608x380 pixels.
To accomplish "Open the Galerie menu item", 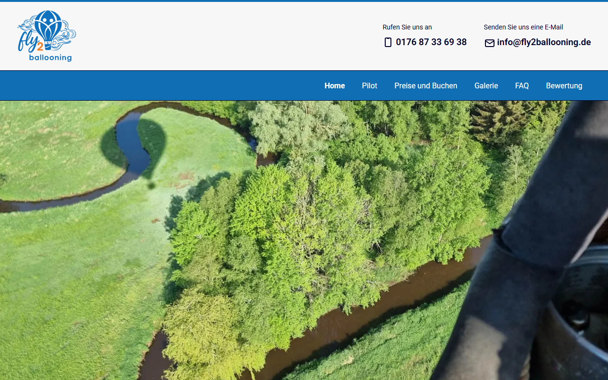I will (x=486, y=86).
